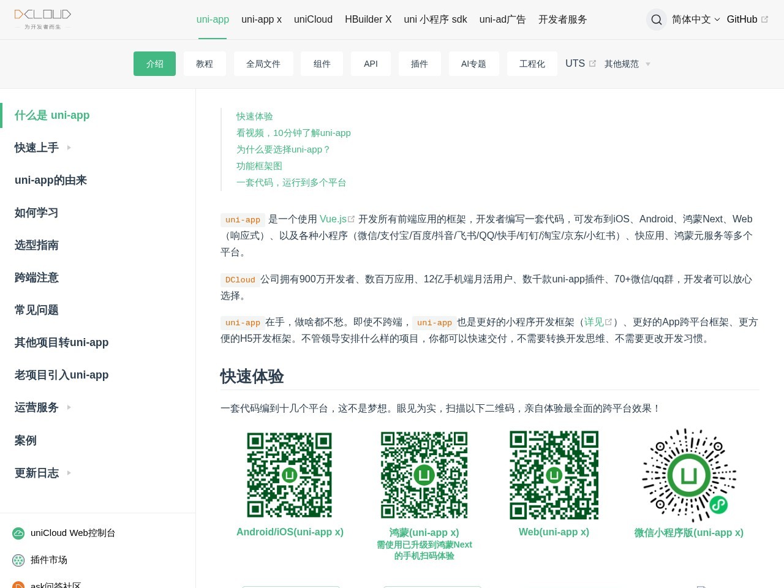The width and height of the screenshot is (784, 588).
Task: Jump to 为什么要选择uni-app？ section
Action: tap(284, 149)
